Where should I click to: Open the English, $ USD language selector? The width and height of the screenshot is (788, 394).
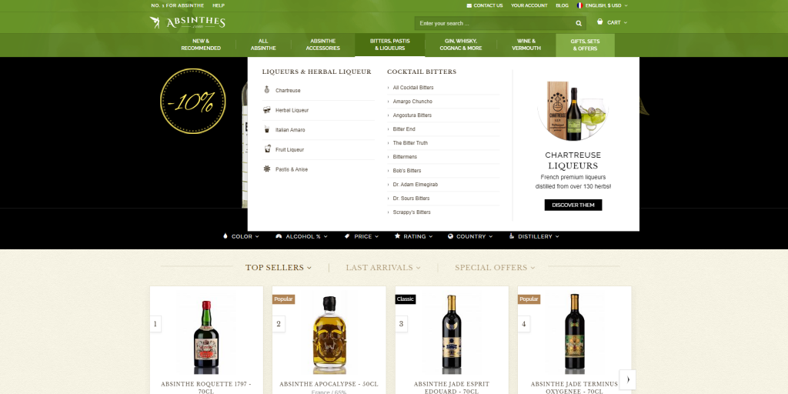pyautogui.click(x=602, y=5)
